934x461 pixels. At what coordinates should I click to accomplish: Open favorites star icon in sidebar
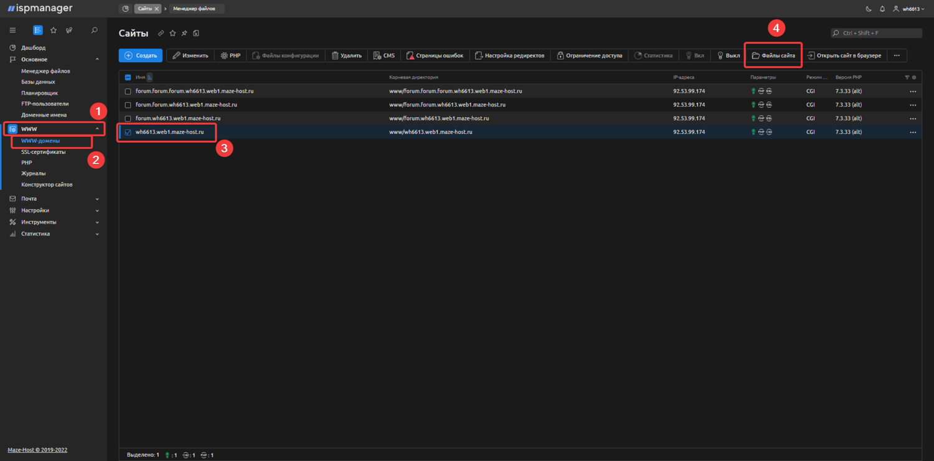[54, 30]
